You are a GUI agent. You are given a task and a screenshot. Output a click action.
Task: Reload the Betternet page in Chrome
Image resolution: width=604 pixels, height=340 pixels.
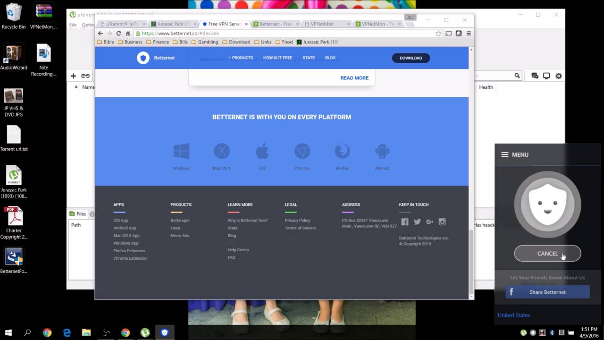(x=118, y=34)
